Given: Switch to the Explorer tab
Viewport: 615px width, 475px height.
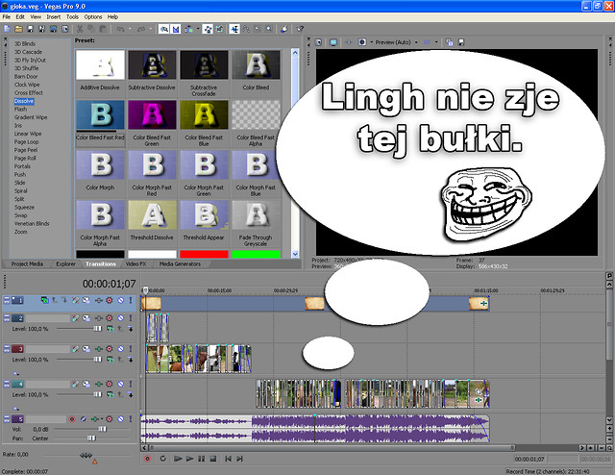Looking at the screenshot, I should click(x=65, y=263).
